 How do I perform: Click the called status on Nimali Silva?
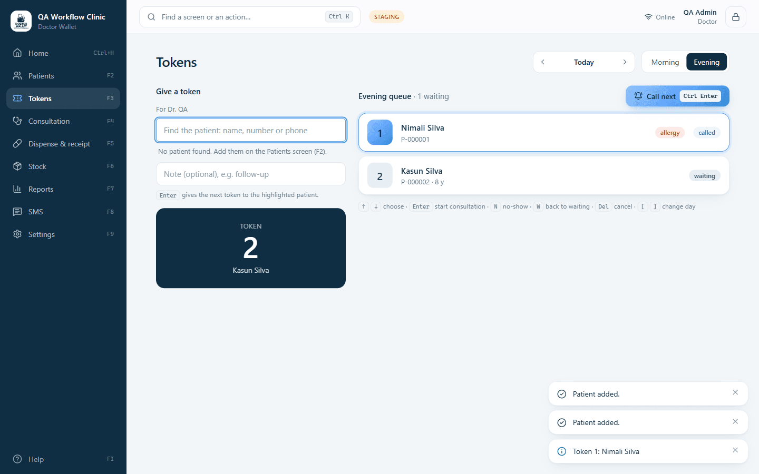click(707, 133)
